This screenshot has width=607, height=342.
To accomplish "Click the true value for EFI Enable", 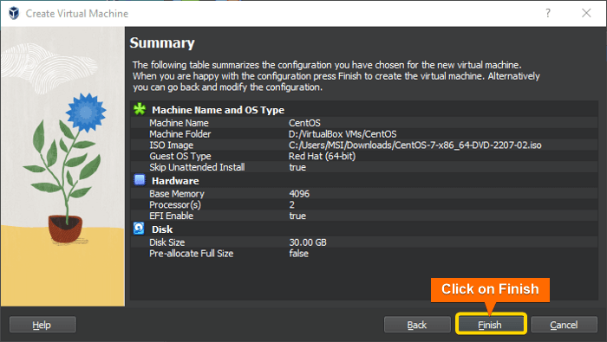I will [297, 216].
